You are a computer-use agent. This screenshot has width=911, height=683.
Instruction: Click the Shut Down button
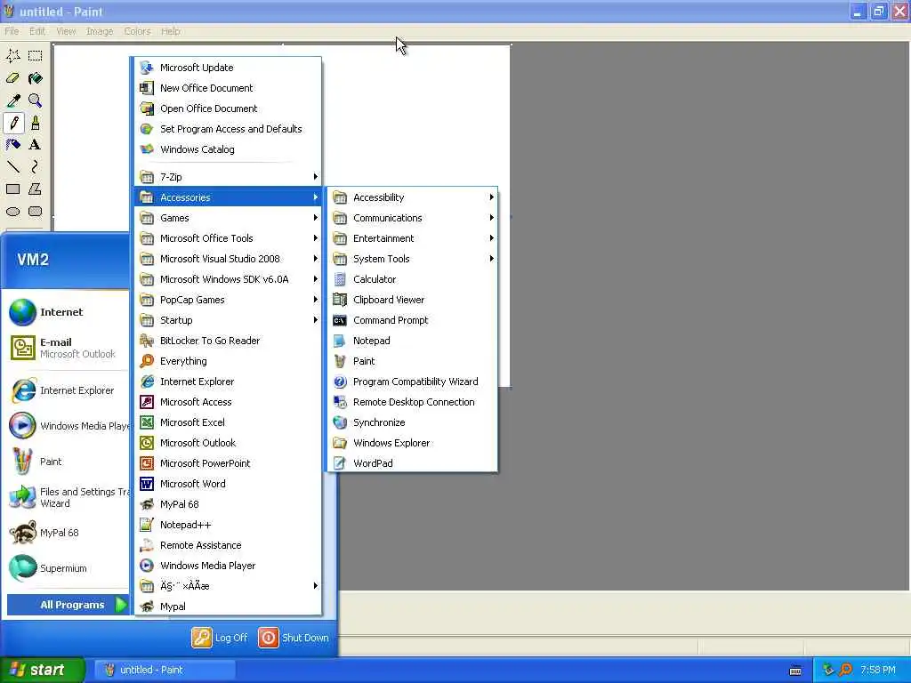294,638
